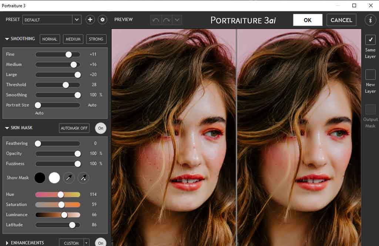Open the preset settings gear icon

pos(102,20)
